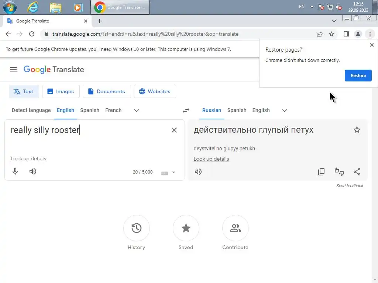
Task: Rate this translation
Action: tap(339, 172)
